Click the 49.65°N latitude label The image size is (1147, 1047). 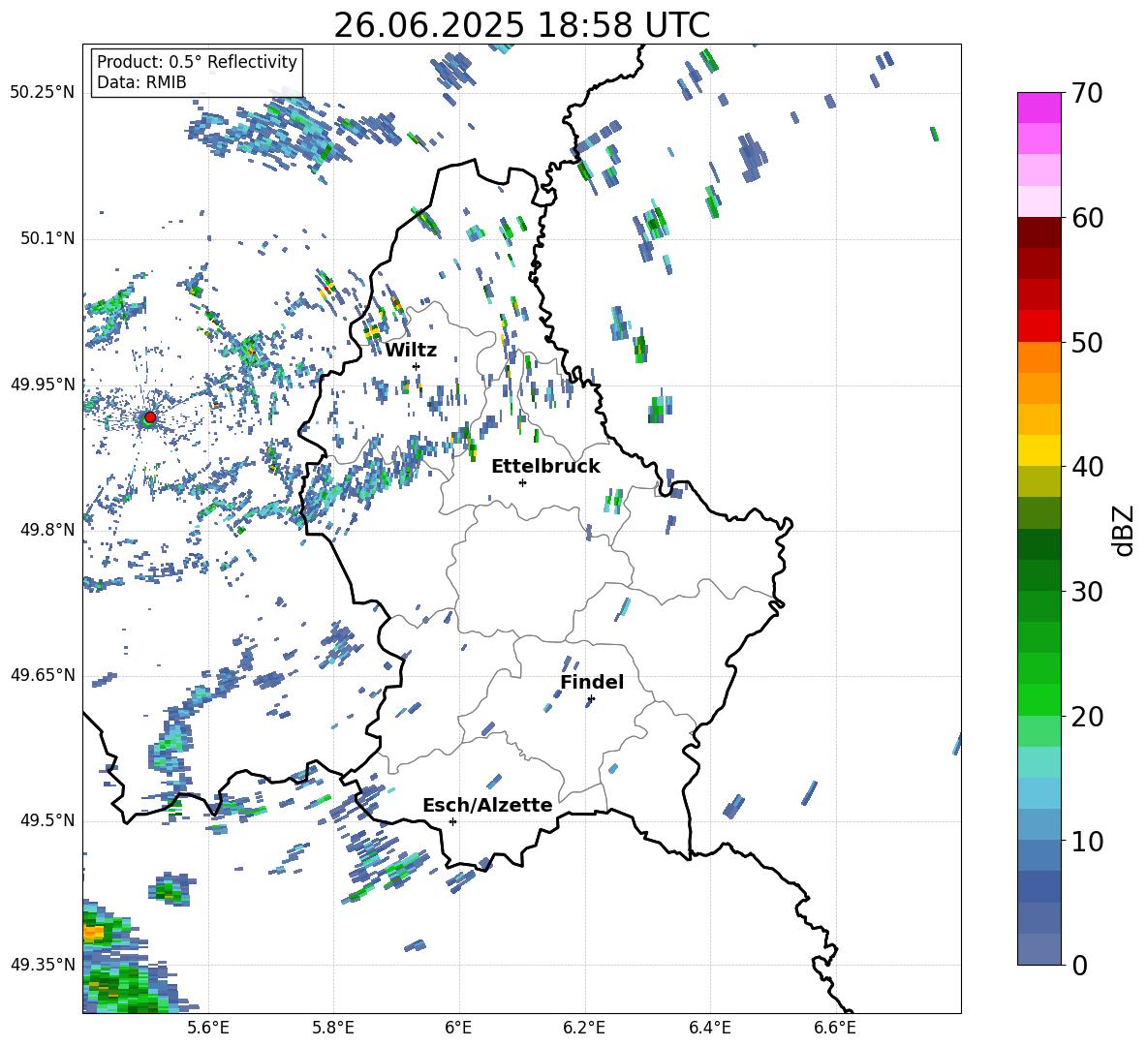(x=43, y=675)
